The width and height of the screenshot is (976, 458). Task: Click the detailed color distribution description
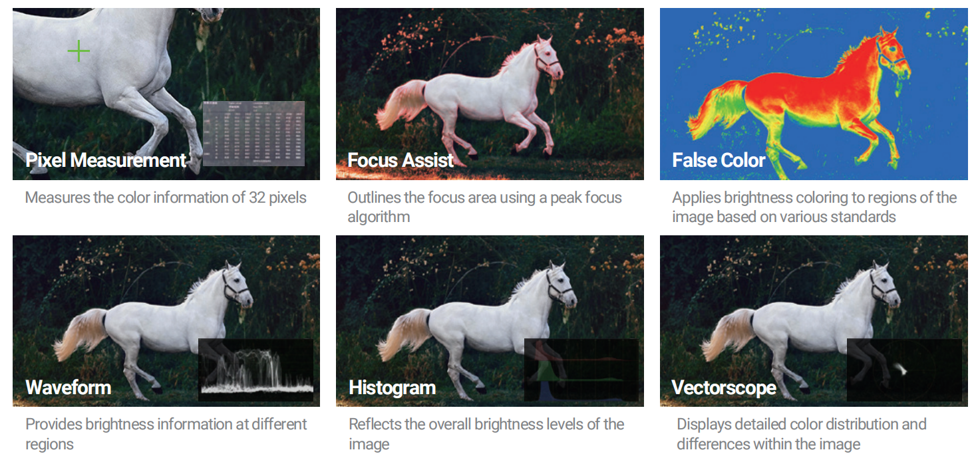[801, 433]
